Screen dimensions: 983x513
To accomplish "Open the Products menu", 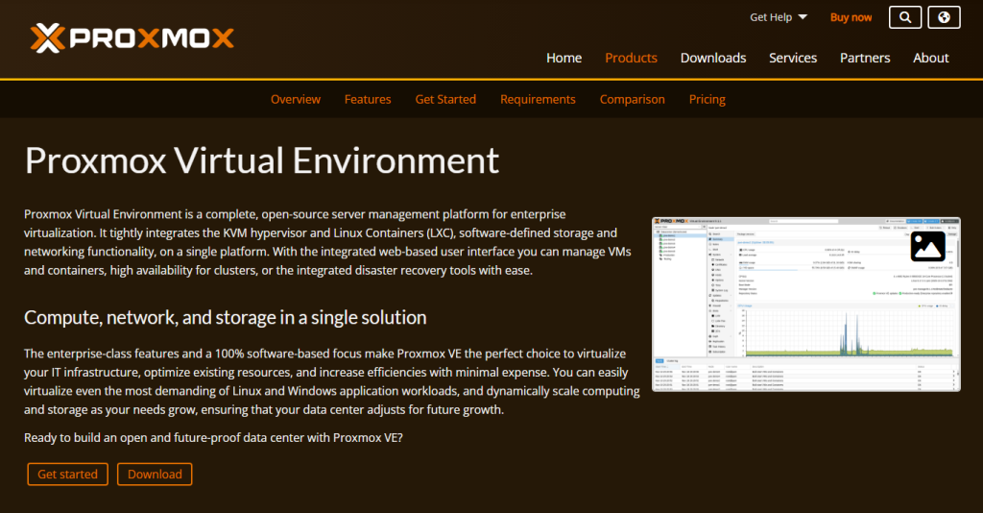I will tap(631, 58).
